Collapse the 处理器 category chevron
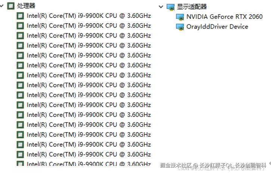Viewport: 271px width, 173px height. pyautogui.click(x=2, y=6)
